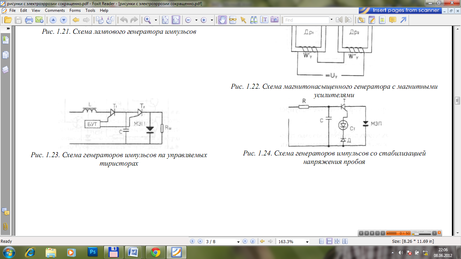Click the yellow Note comment toolbar icon
461x259 pixels.
click(x=392, y=20)
